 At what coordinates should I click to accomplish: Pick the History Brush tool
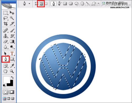point(12,36)
